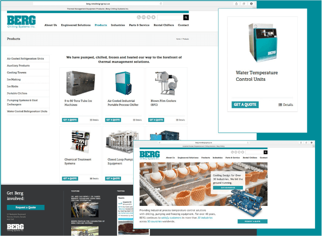Select Ice Making category in sidebar
This screenshot has height=236, width=322.
14,79
